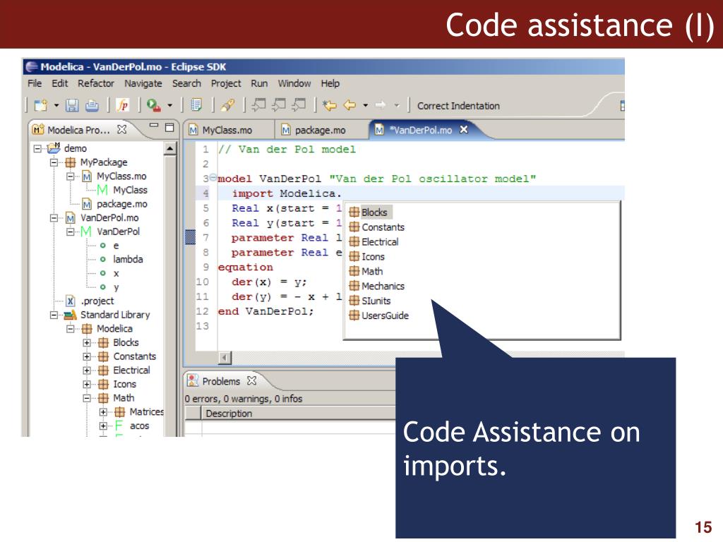Open the Window menu
Image resolution: width=723 pixels, height=542 pixels.
point(294,83)
